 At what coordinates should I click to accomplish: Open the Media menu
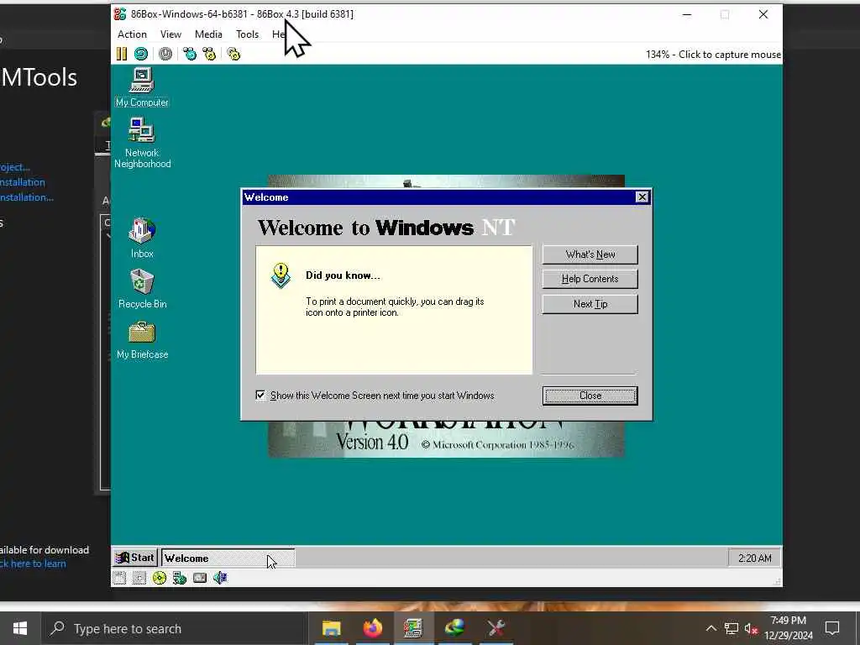coord(208,34)
